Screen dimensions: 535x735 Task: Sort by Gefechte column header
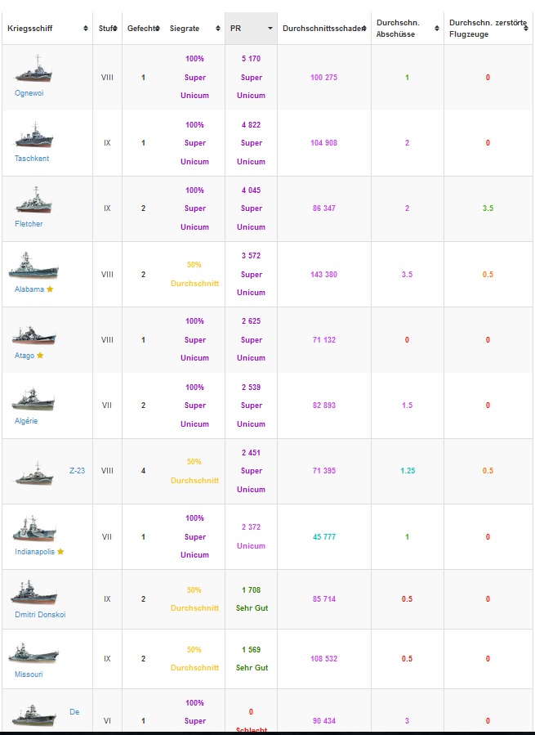(144, 29)
